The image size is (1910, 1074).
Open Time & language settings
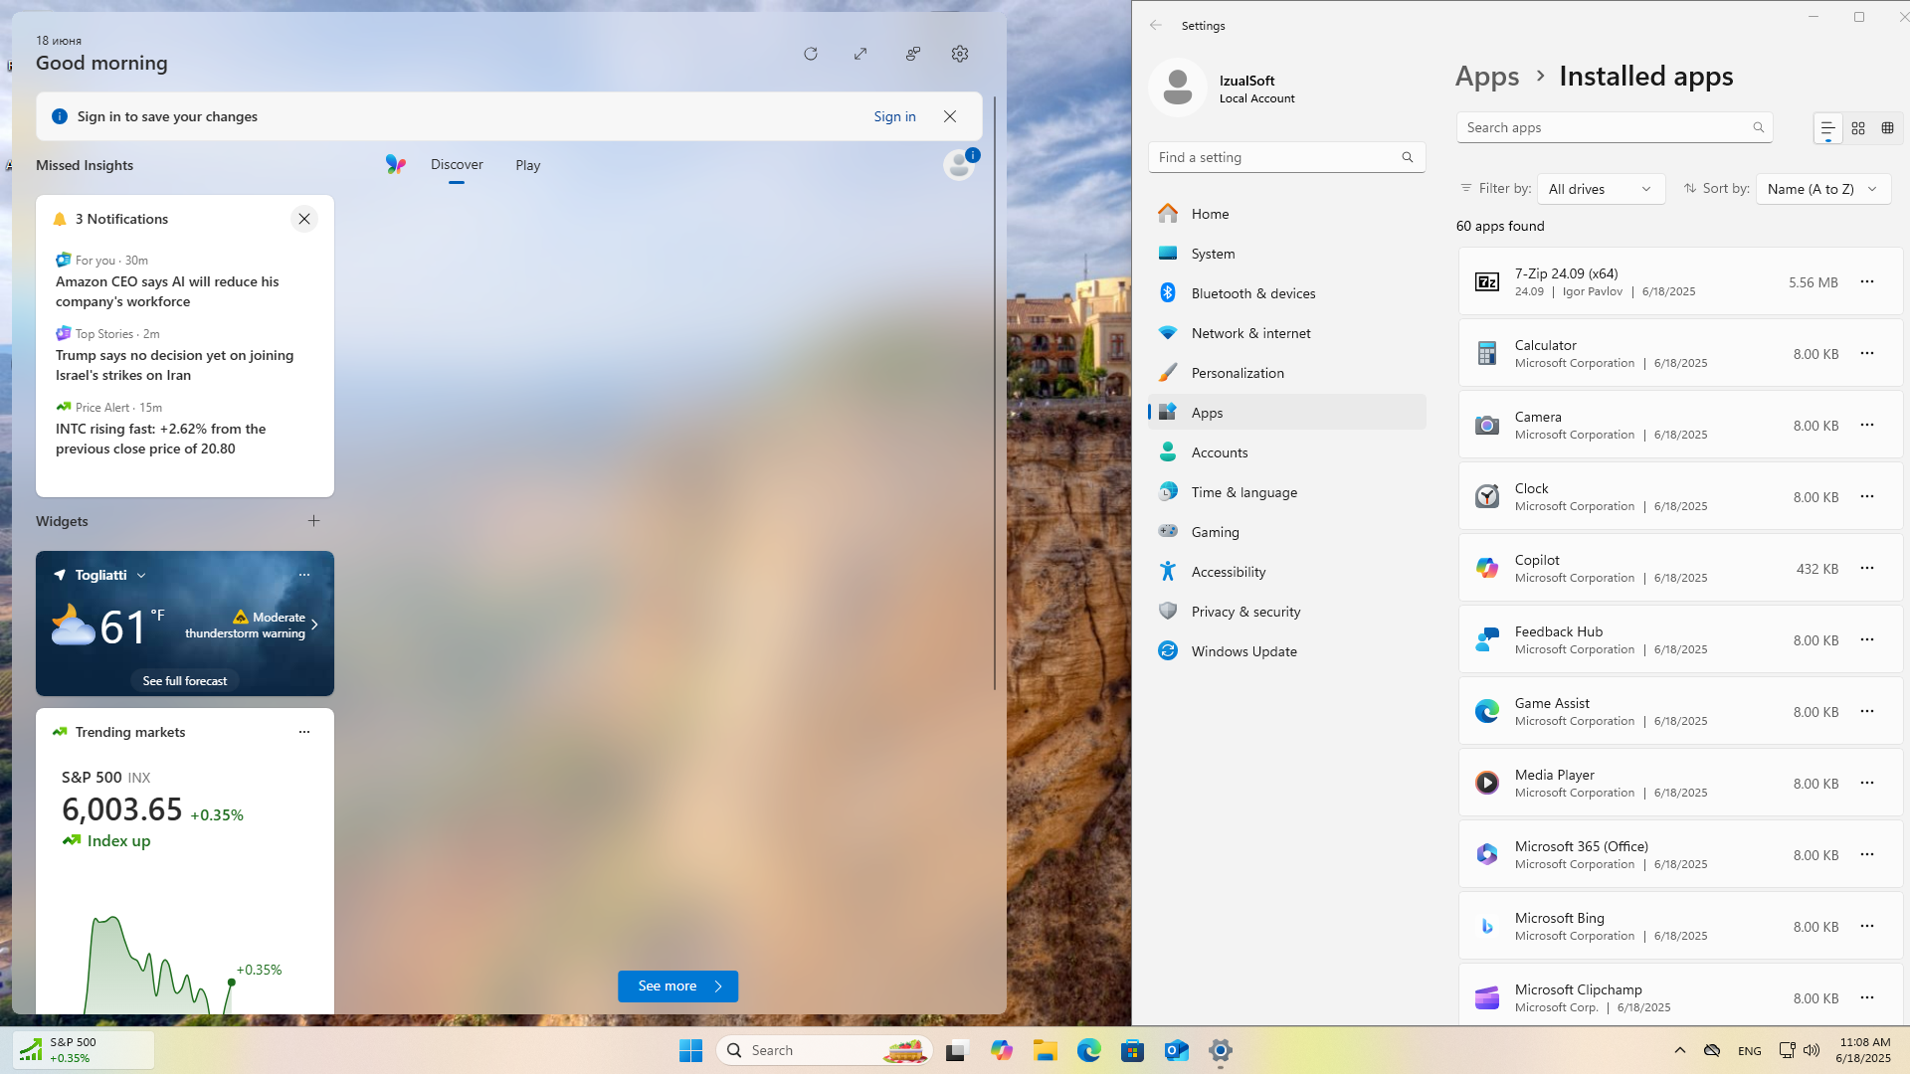(1286, 492)
